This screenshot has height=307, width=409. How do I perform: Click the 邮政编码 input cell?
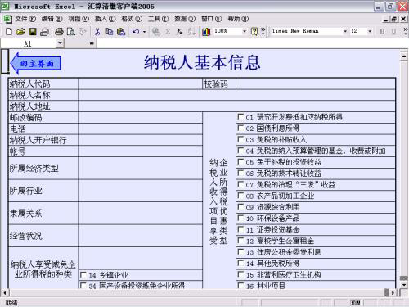pos(141,118)
